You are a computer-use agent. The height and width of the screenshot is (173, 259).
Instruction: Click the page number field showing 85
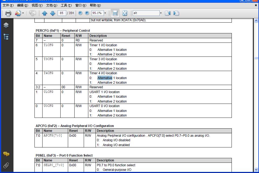pos(62,13)
